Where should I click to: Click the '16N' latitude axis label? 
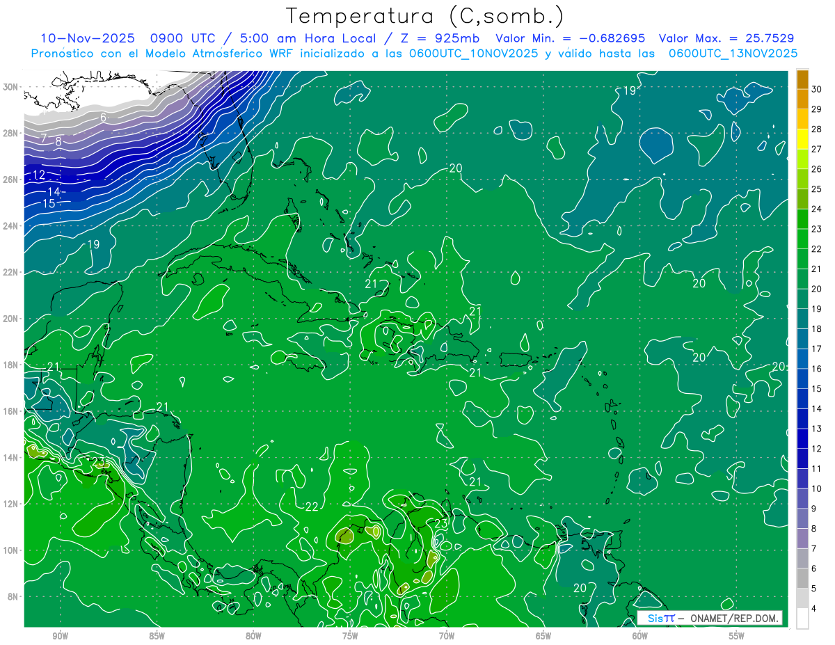pyautogui.click(x=10, y=411)
